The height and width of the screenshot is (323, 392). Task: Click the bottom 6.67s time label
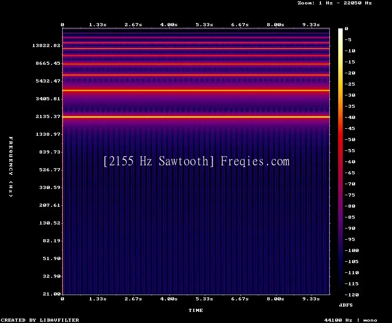pyautogui.click(x=240, y=299)
